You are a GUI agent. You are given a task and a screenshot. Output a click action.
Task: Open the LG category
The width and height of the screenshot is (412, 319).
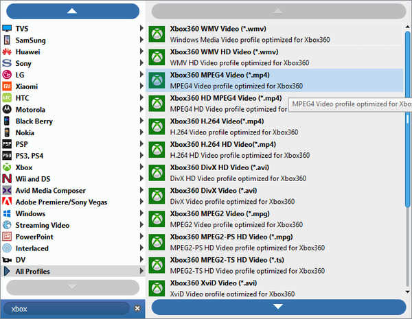[x=73, y=75]
